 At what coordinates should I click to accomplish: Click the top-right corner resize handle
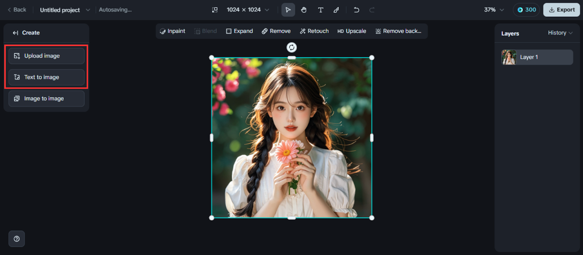click(x=372, y=58)
